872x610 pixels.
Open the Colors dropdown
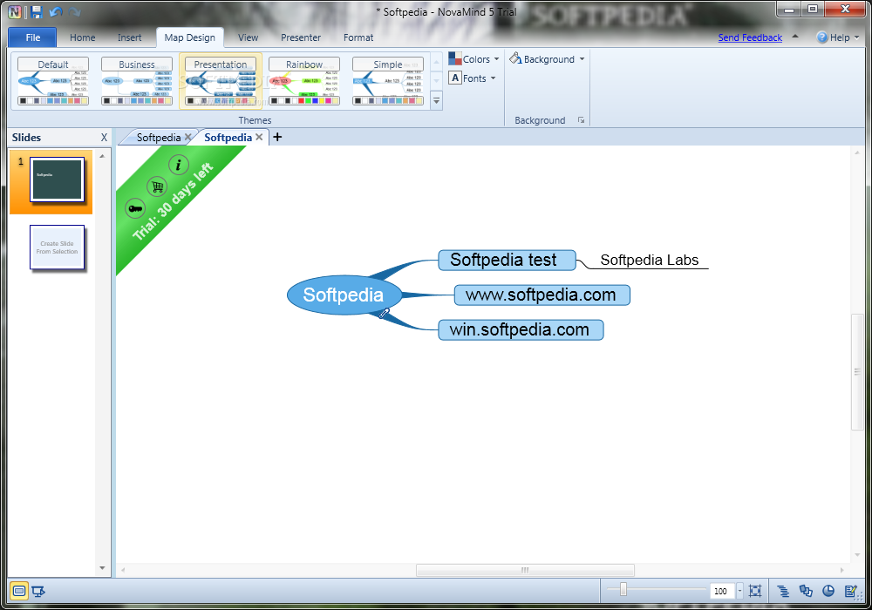tap(473, 59)
